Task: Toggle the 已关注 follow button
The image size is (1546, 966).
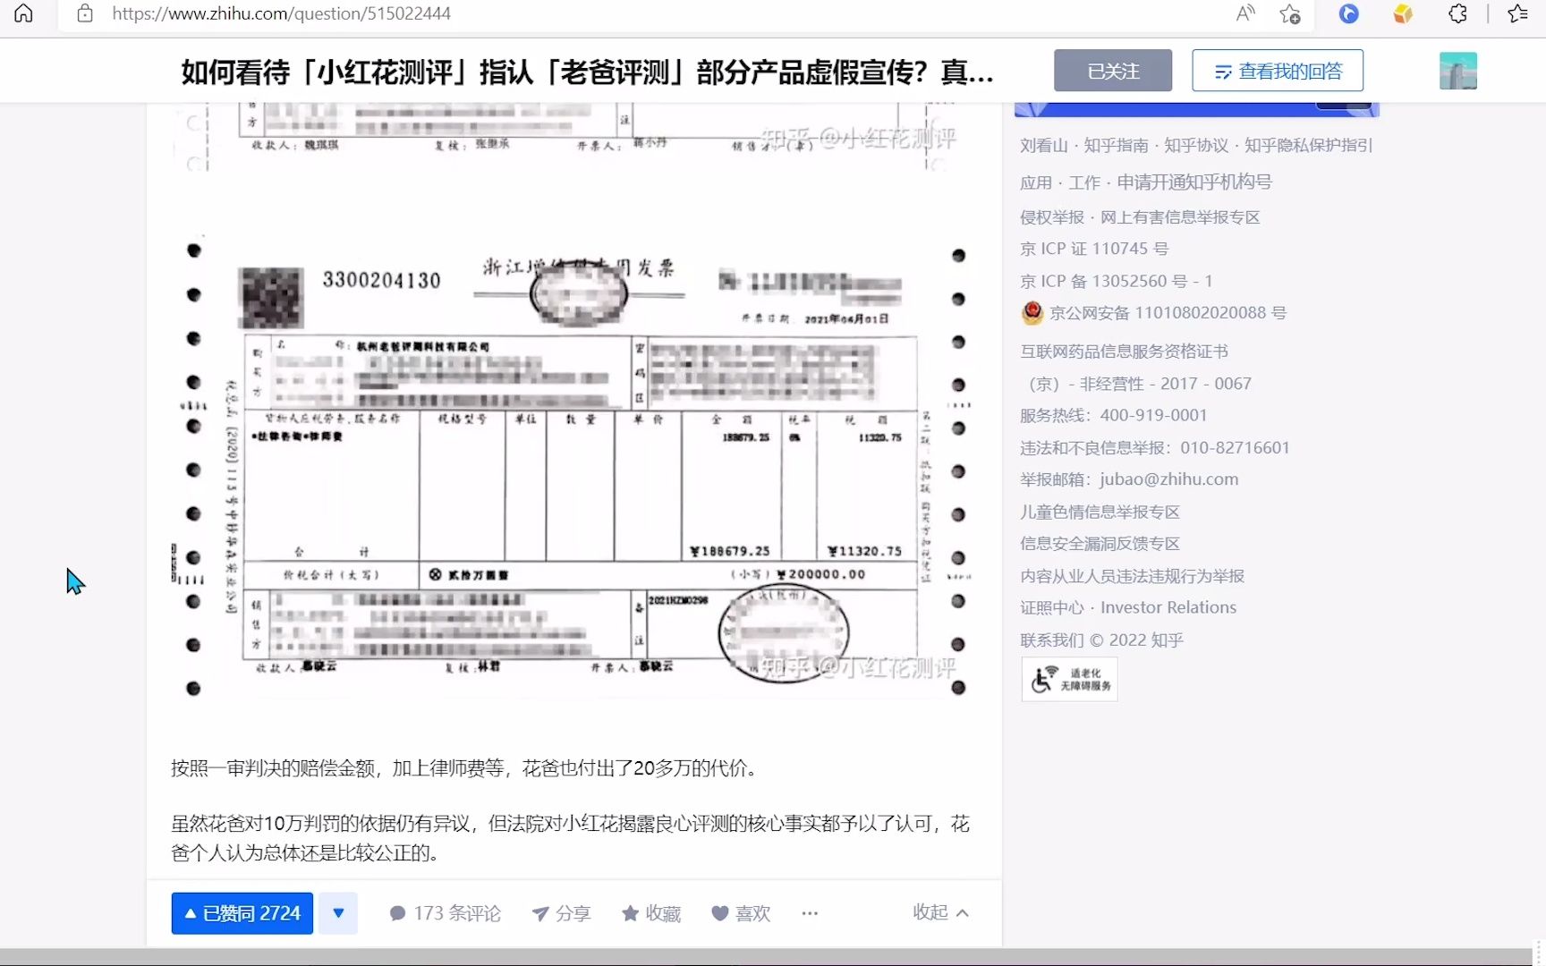Action: click(x=1113, y=71)
